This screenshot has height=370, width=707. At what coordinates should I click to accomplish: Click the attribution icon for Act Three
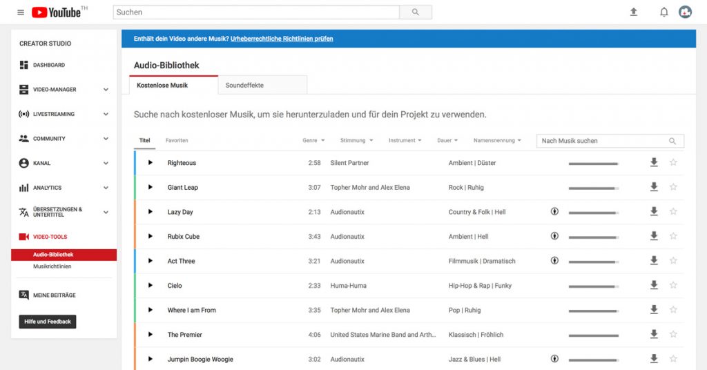click(554, 260)
